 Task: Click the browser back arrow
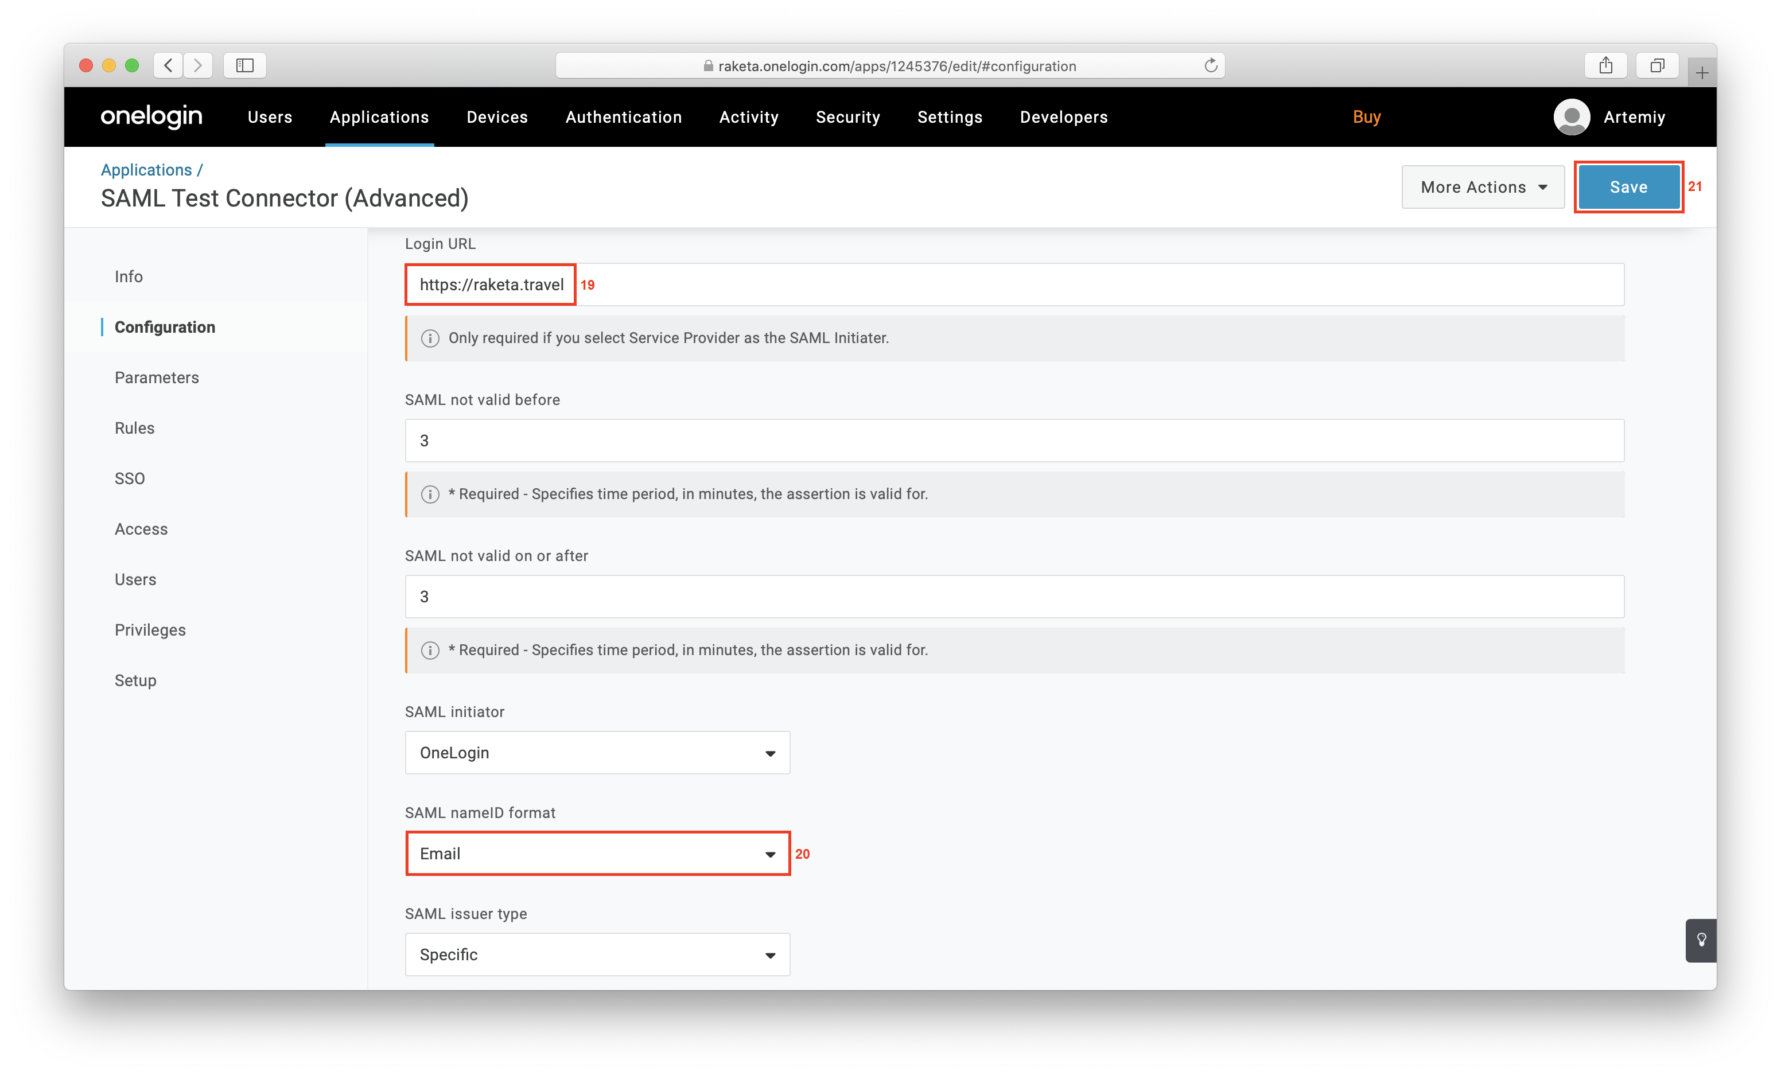169,66
